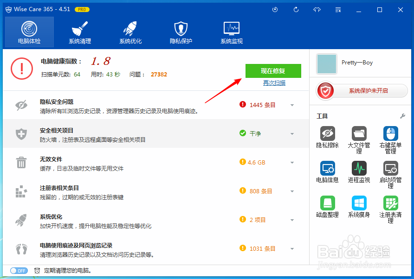The height and width of the screenshot is (279, 414).
Task: Click the 808 条目 count
Action: click(261, 191)
